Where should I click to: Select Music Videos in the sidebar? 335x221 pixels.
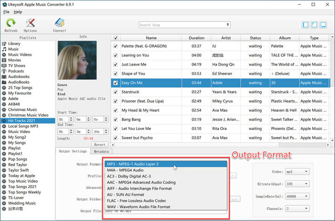click(x=20, y=54)
